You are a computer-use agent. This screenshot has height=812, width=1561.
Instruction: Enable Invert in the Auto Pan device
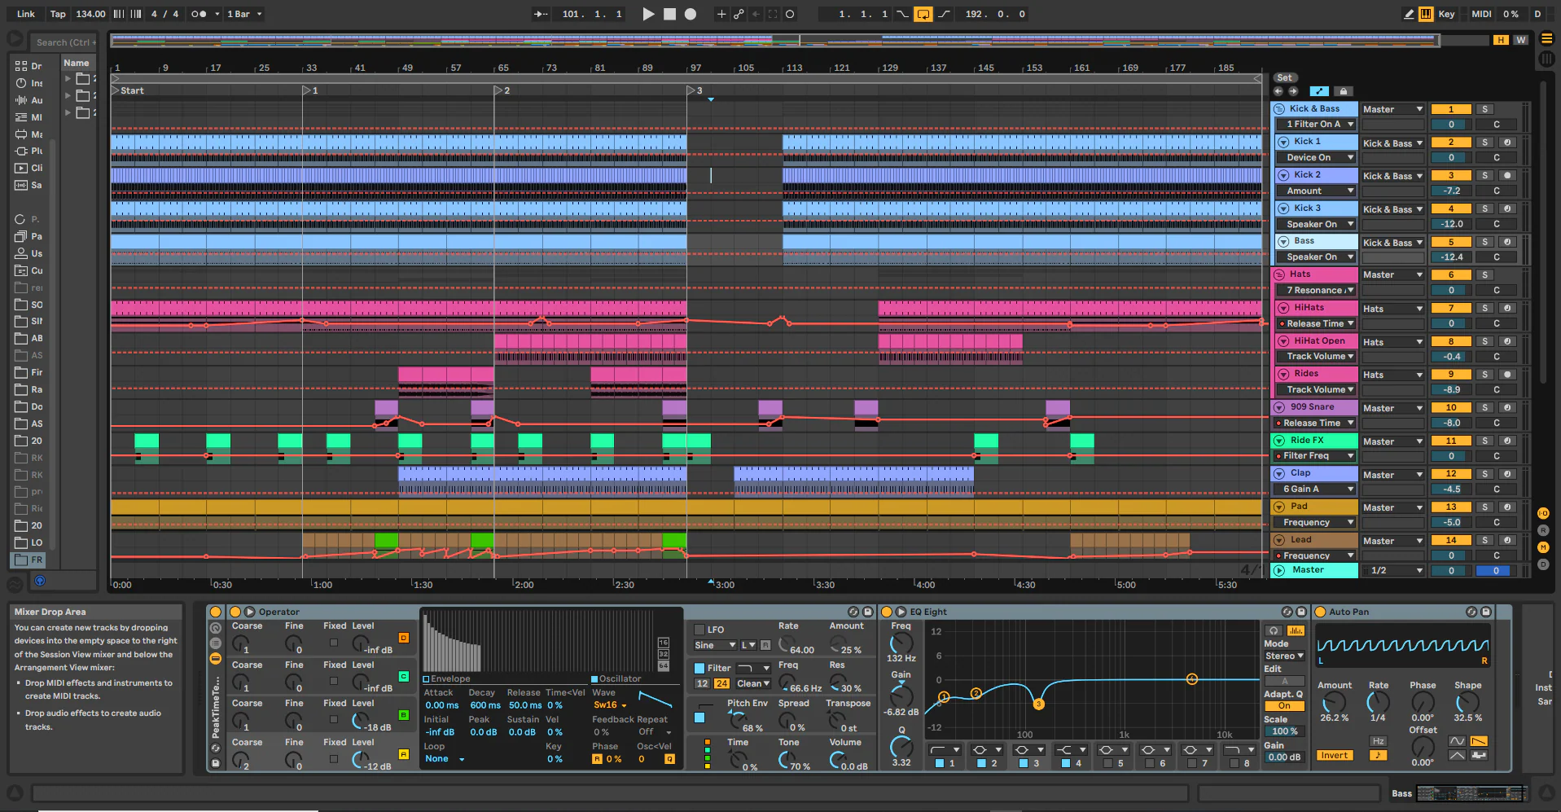click(1335, 754)
